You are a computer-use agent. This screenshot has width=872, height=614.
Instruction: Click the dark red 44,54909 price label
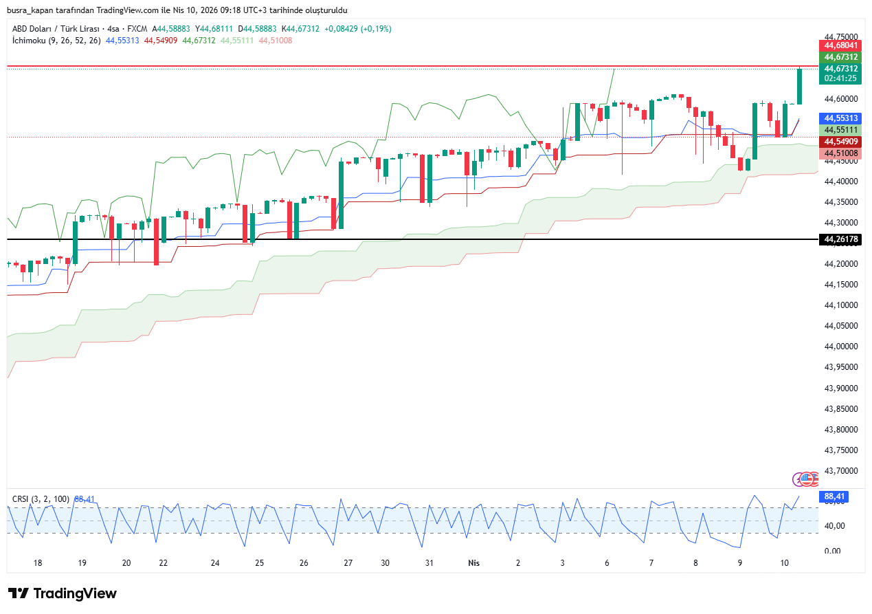[x=841, y=142]
